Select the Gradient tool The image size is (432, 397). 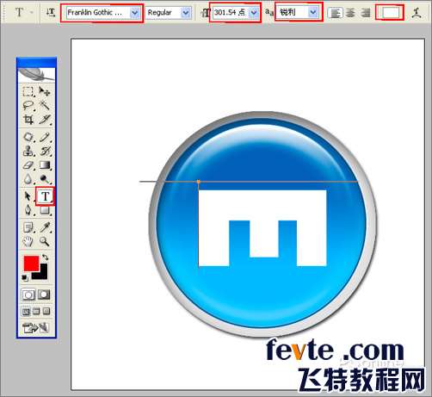coord(45,165)
